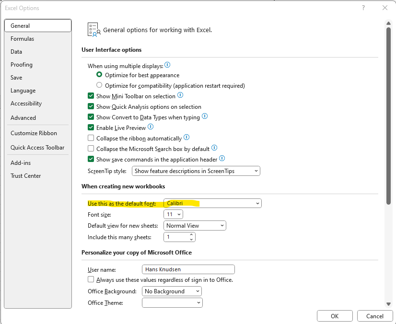The height and width of the screenshot is (324, 396).
Task: Click info icon beside Convert to Data Types
Action: tap(205, 116)
